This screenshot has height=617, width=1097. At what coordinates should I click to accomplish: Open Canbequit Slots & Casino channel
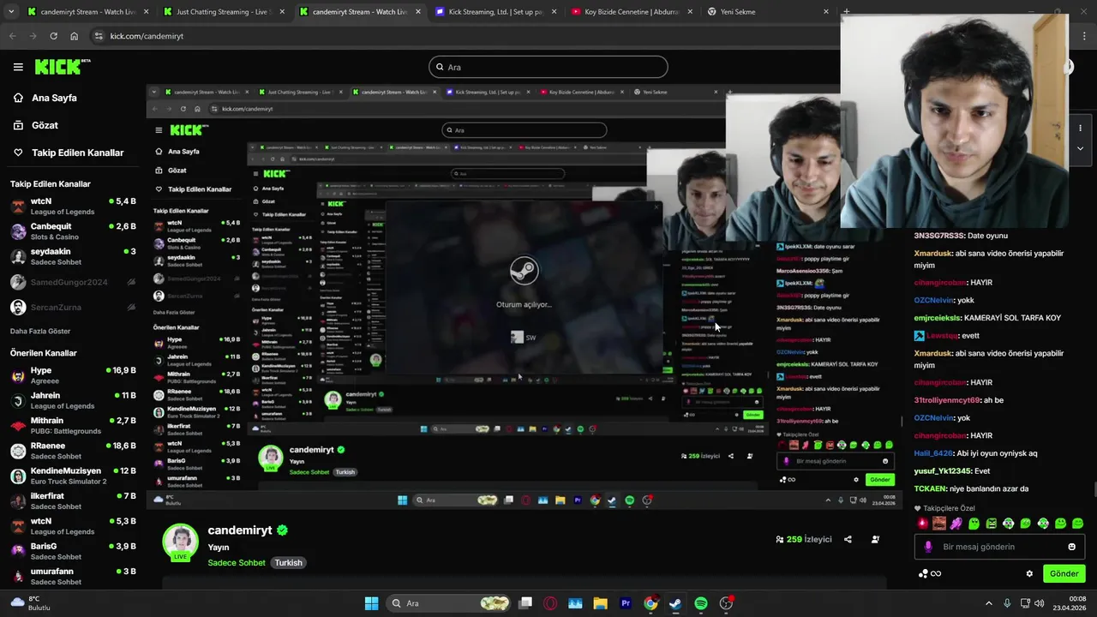[73, 231]
